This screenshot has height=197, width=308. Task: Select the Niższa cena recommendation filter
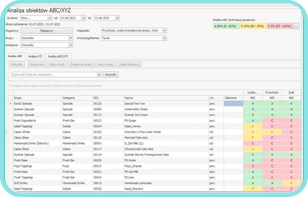[37, 64]
